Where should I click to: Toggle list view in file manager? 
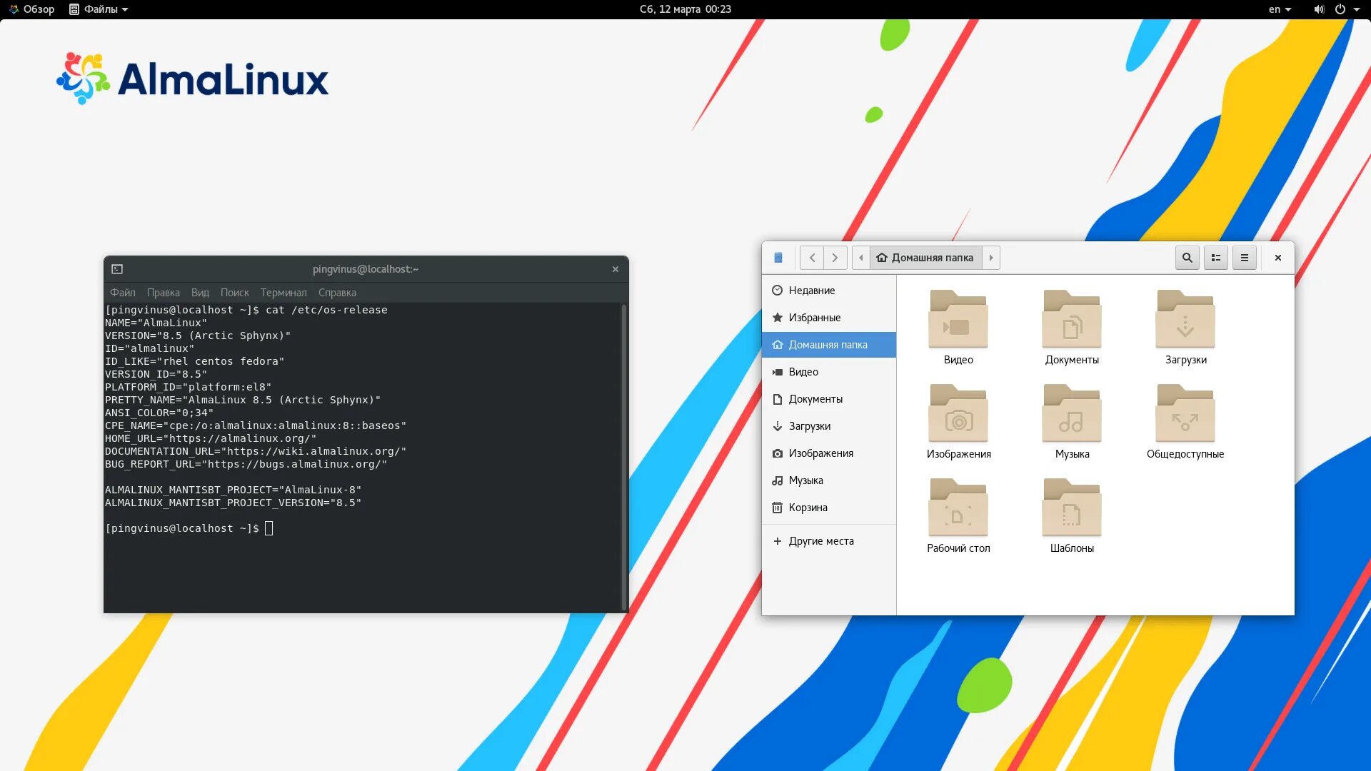(x=1215, y=258)
